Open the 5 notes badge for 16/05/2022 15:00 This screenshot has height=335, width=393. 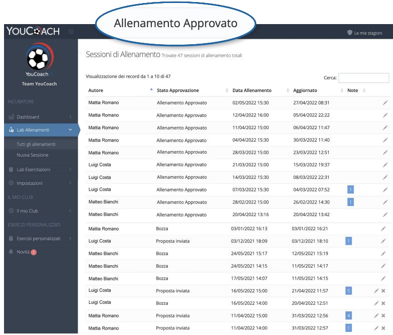point(348,290)
